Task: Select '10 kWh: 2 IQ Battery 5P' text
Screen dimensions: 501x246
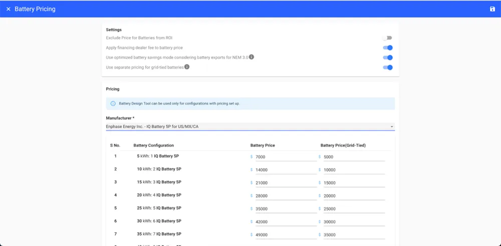Action: tap(159, 169)
